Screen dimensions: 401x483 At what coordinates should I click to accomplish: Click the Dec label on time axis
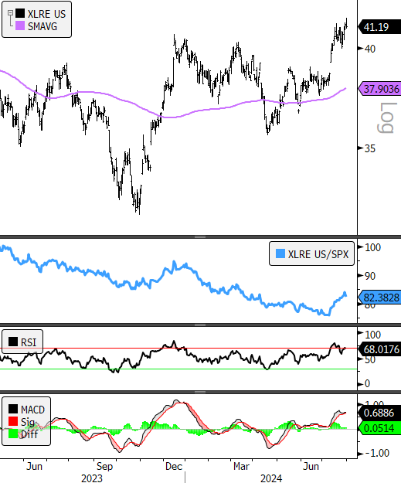(174, 466)
